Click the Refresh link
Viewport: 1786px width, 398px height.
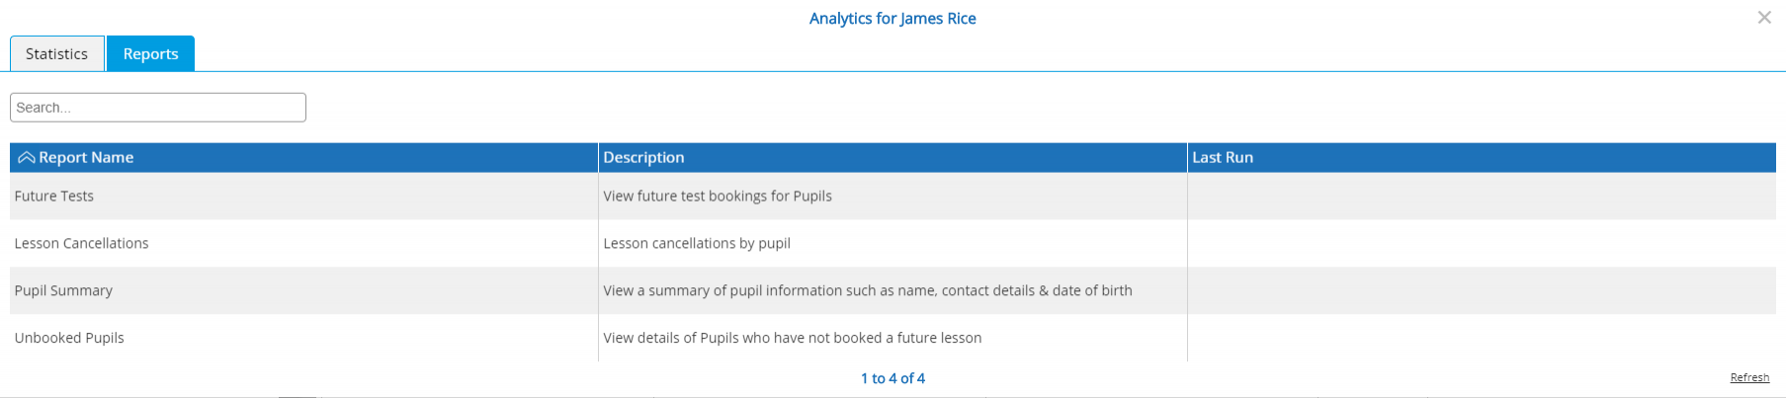1749,378
